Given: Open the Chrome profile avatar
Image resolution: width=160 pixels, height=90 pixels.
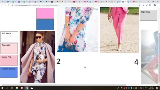Looking at the screenshot, I should coord(154,5).
